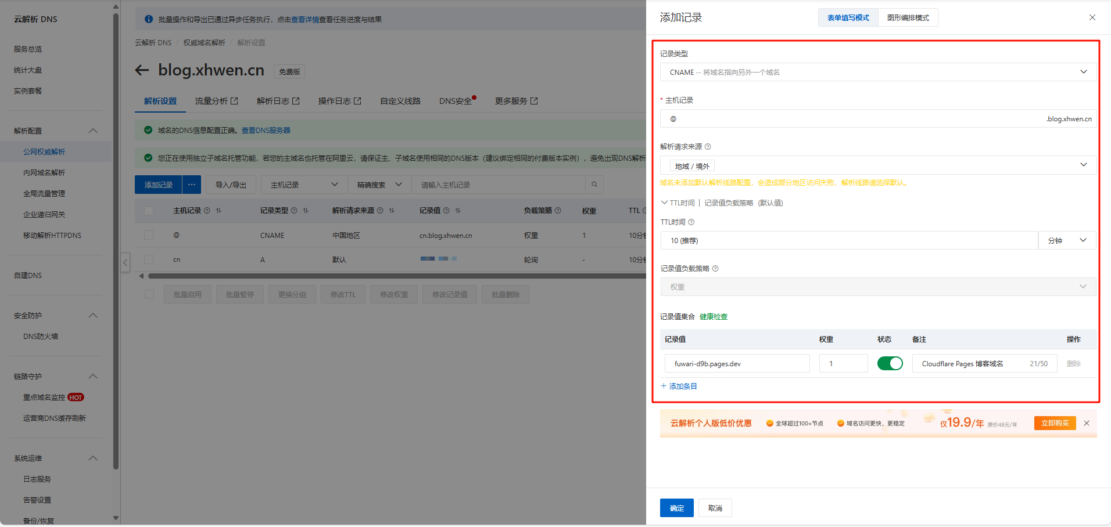The height and width of the screenshot is (527, 1111).
Task: Collapse the left sidebar with arrow handle
Action: click(x=125, y=262)
